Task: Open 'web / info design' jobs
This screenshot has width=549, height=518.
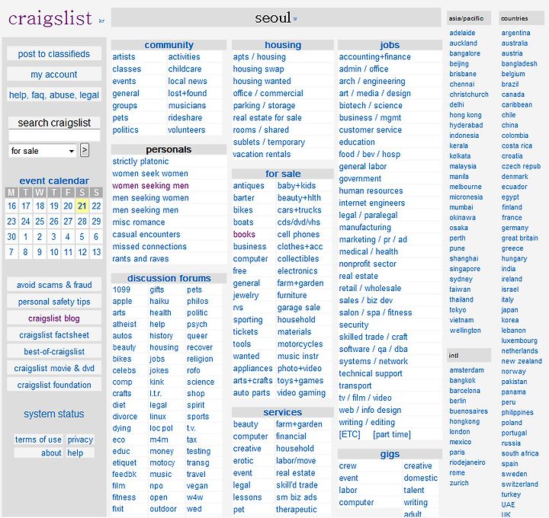Action: (x=370, y=410)
